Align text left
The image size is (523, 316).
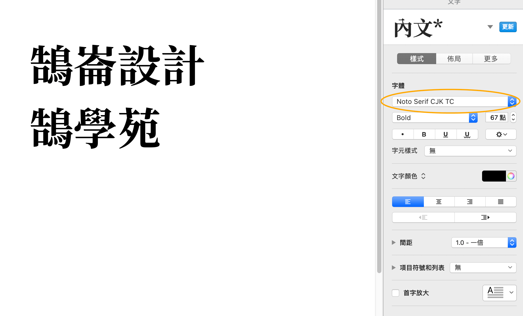tap(408, 202)
